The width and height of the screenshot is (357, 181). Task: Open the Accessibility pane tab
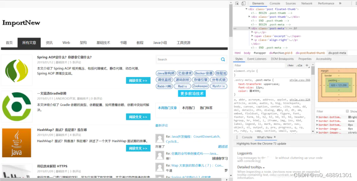[324, 59]
